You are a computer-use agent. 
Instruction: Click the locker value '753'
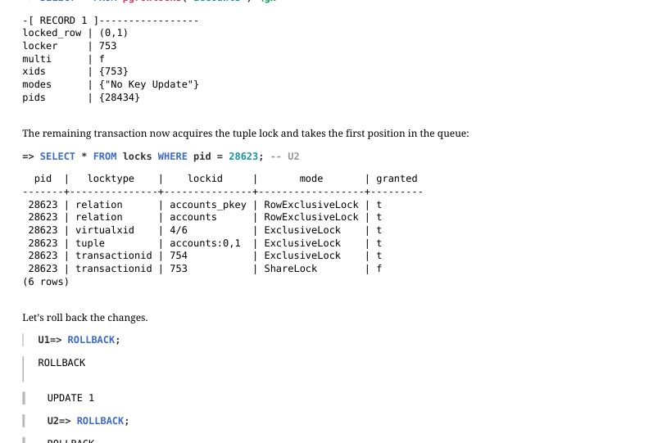tap(107, 46)
